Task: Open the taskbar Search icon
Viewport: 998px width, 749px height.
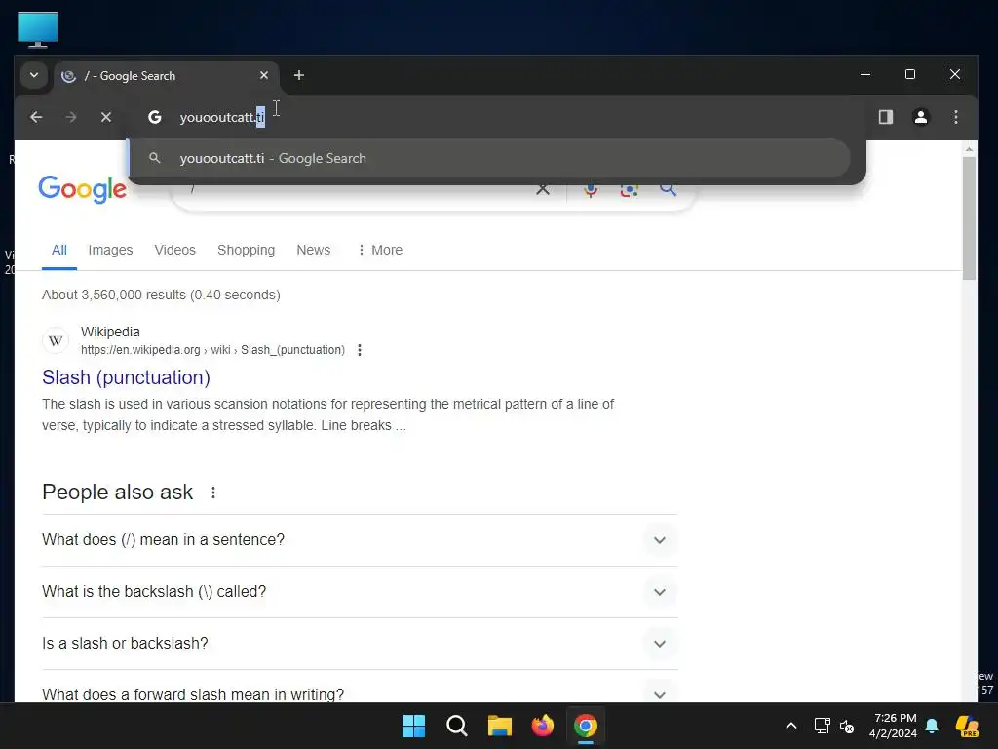Action: tap(456, 726)
